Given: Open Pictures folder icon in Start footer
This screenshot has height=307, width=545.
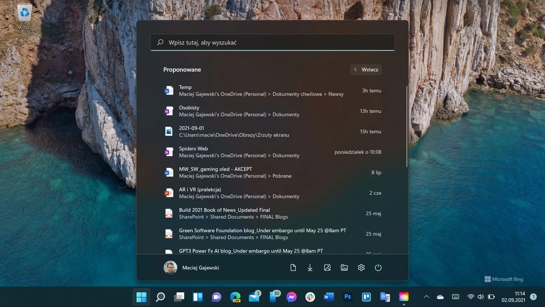Looking at the screenshot, I should click(x=327, y=267).
